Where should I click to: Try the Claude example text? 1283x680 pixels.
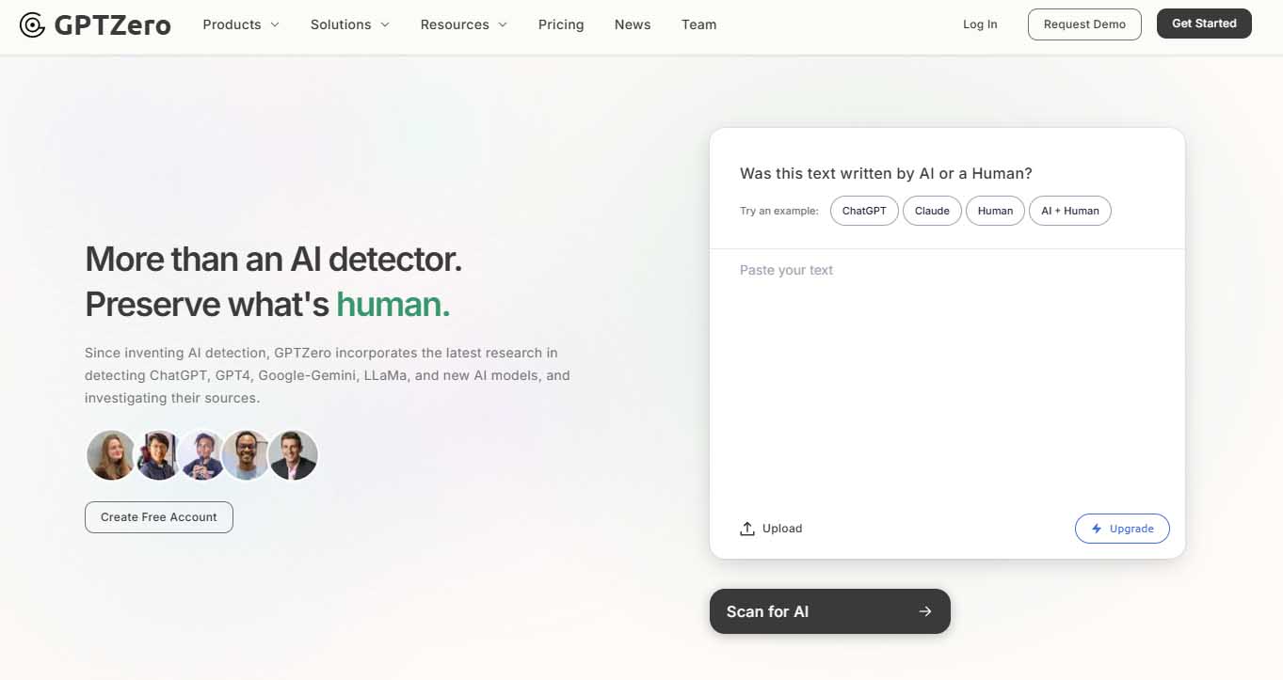pyautogui.click(x=932, y=211)
